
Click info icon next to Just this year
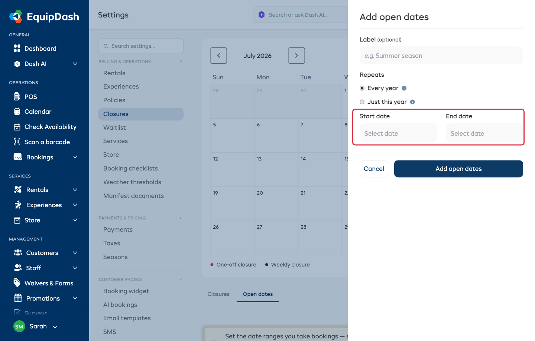pyautogui.click(x=412, y=102)
